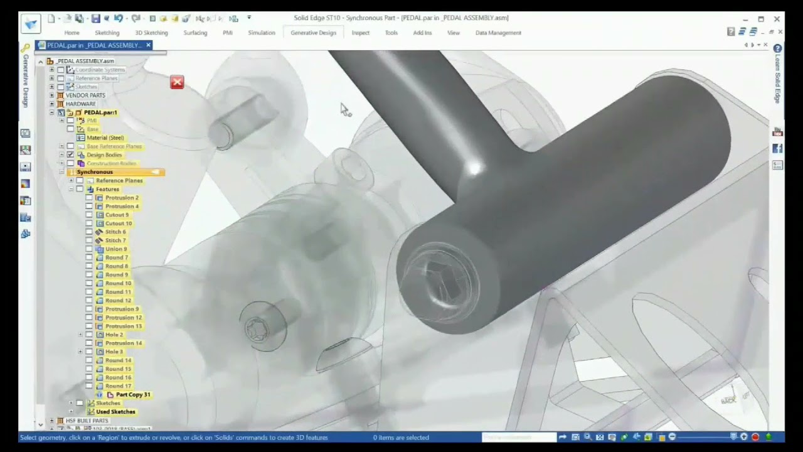This screenshot has height=452, width=803.
Task: Select Stitch 6 feature
Action: click(x=115, y=232)
